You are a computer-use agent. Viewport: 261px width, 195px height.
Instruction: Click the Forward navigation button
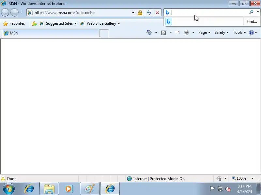(x=14, y=13)
